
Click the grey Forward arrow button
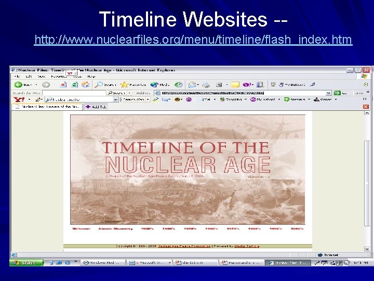click(46, 85)
